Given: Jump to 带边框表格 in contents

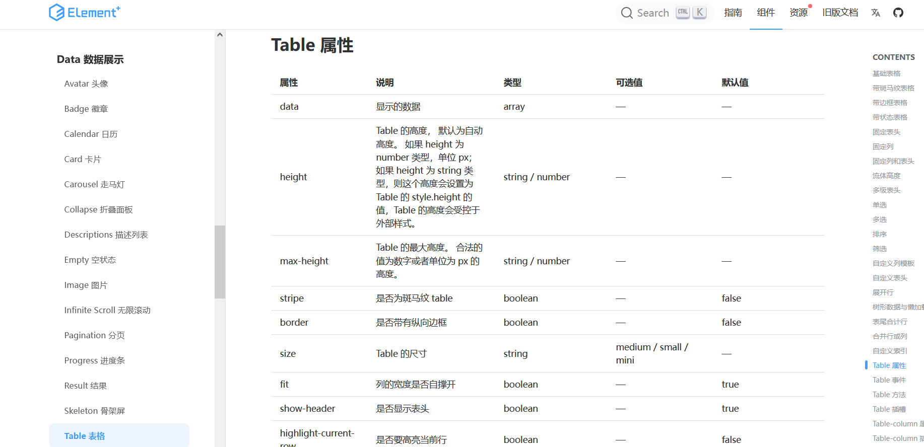Looking at the screenshot, I should 890,103.
